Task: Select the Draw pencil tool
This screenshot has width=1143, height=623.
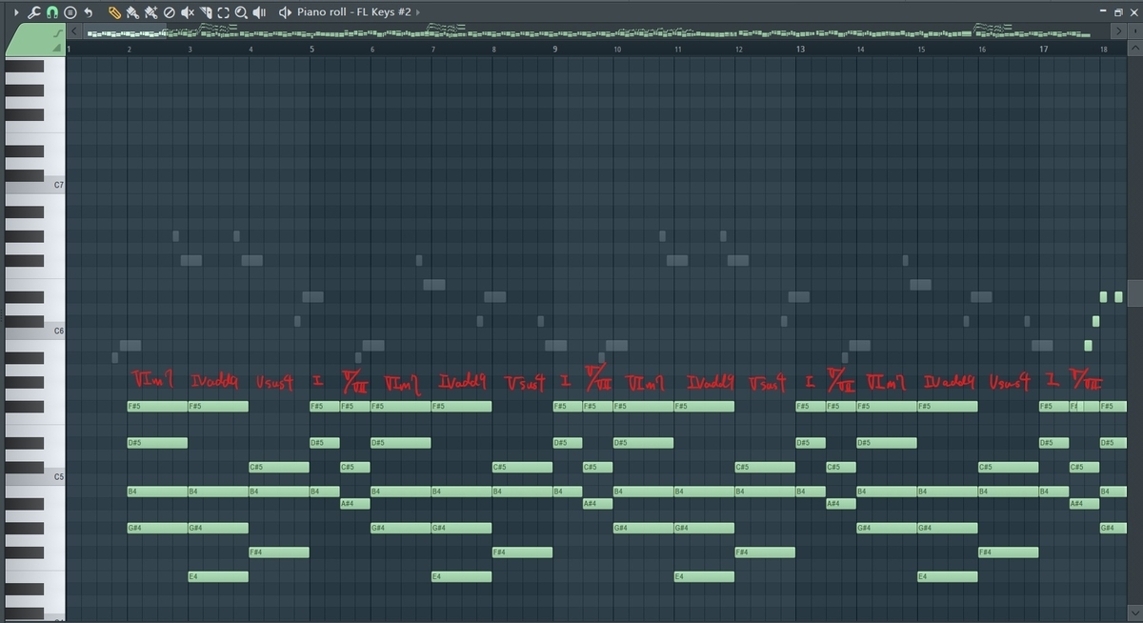Action: (114, 12)
